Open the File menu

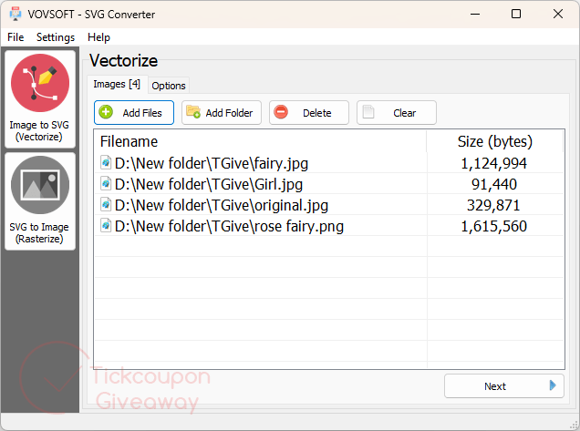pos(16,37)
